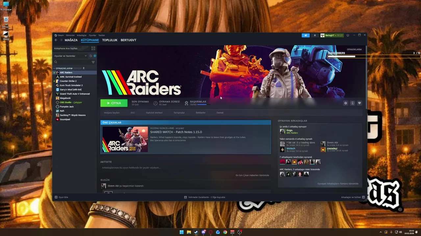Open Arkadaşlar ve Sohbet
The image size is (421, 236).
coord(353,197)
